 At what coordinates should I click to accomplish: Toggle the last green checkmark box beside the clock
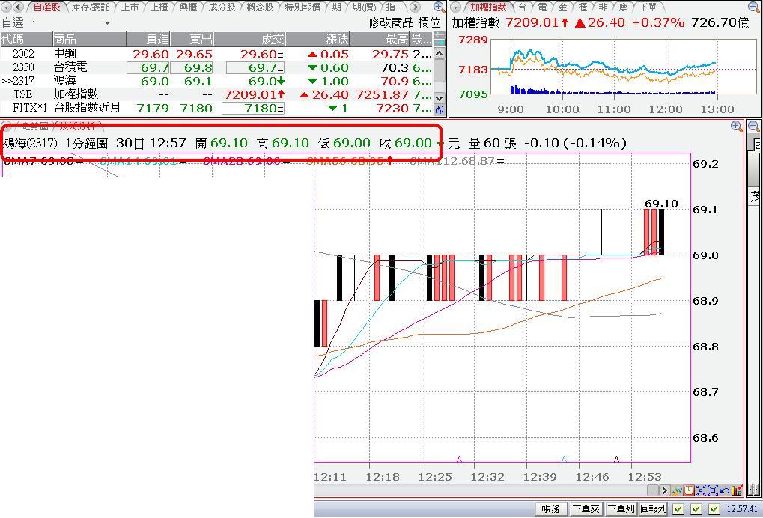(x=714, y=509)
